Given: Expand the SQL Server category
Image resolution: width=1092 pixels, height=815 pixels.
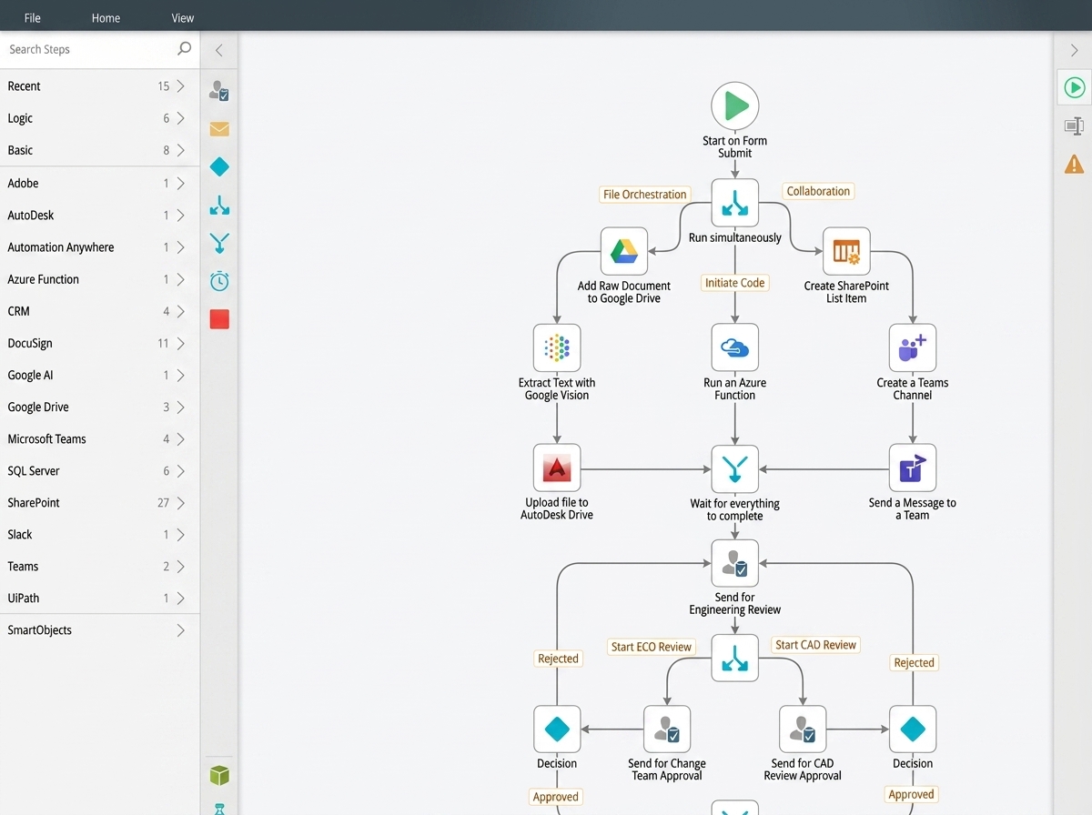Looking at the screenshot, I should tap(100, 470).
